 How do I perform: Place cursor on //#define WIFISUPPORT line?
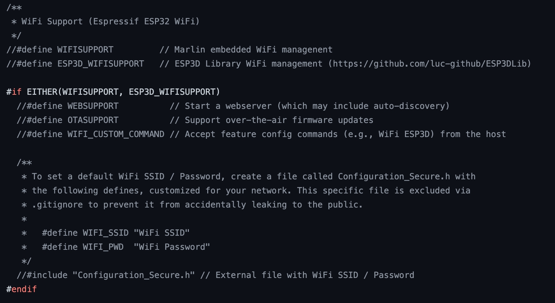tap(60, 50)
